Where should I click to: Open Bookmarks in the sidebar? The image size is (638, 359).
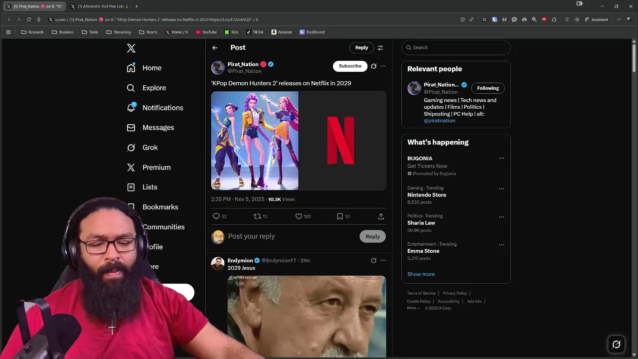click(152, 207)
